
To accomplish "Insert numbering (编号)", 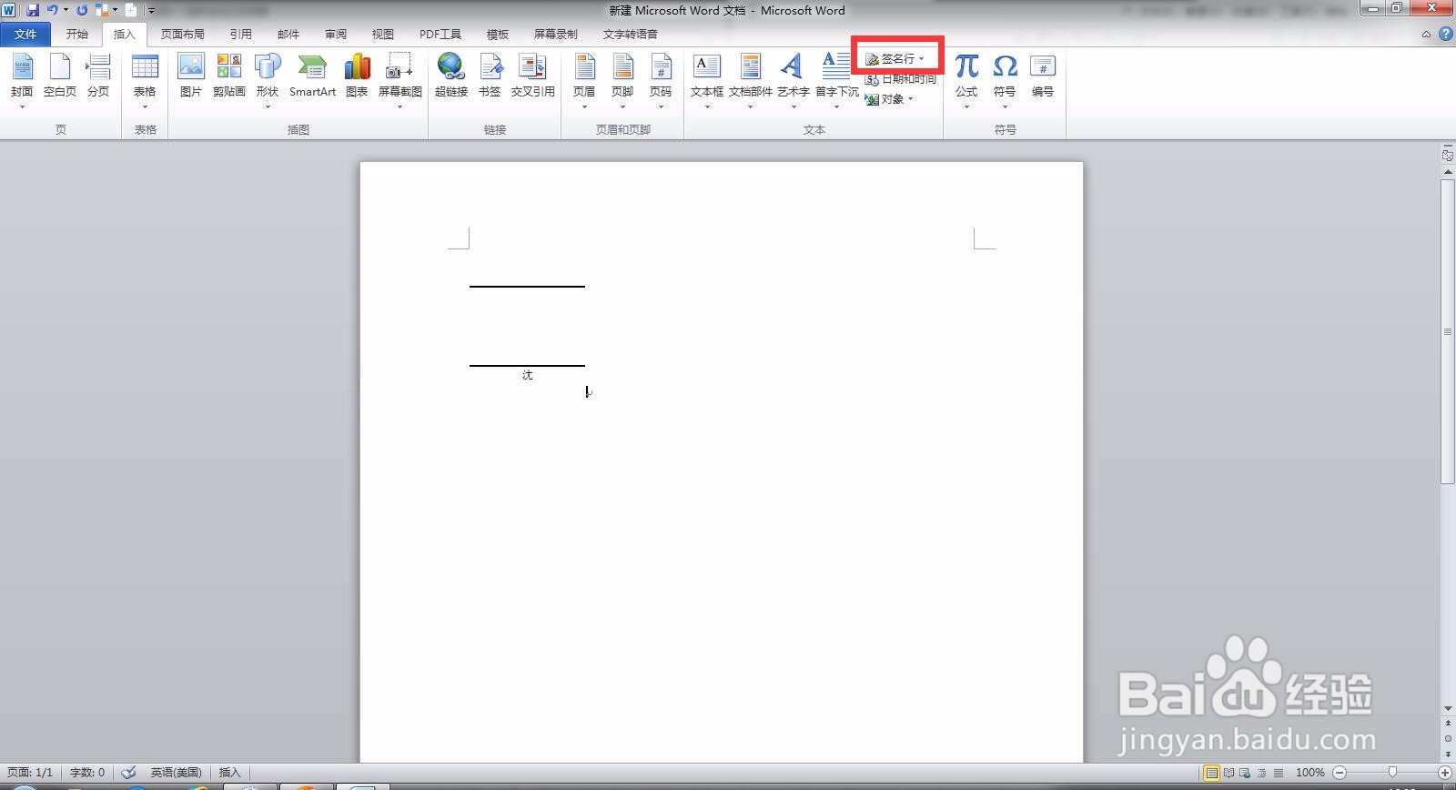I will (1043, 76).
